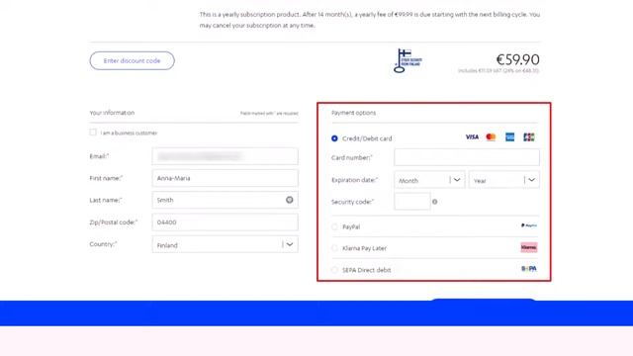
Task: Click the Last name field with Smith
Action: click(225, 200)
